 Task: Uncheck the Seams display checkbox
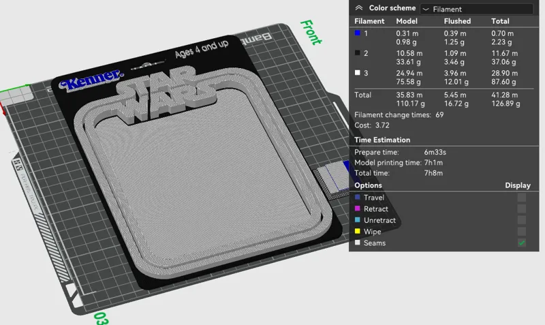pos(521,243)
